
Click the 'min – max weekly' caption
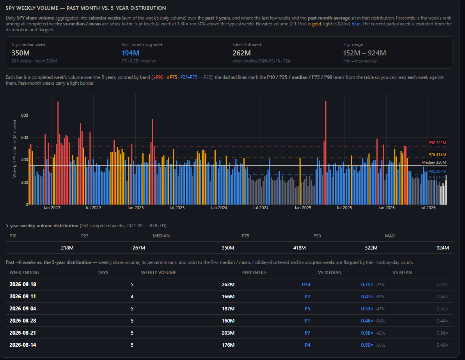360,61
